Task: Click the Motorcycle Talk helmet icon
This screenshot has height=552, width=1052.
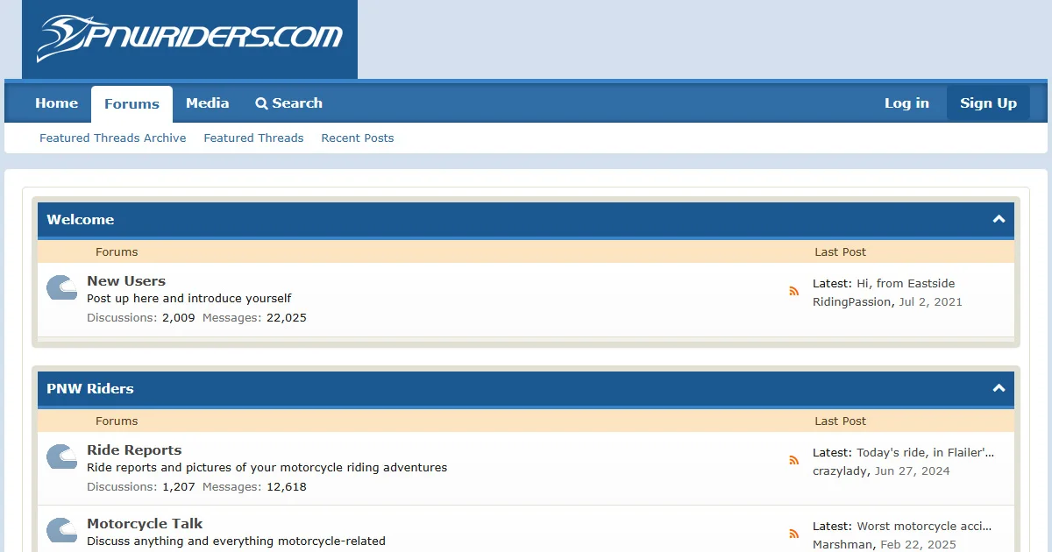Action: 61,530
